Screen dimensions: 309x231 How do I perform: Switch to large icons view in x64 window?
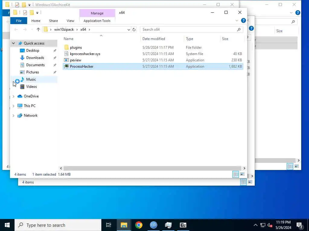(x=242, y=174)
